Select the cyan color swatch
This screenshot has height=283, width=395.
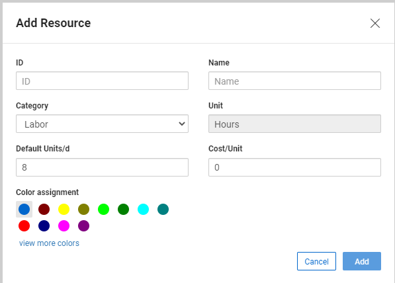(x=143, y=209)
